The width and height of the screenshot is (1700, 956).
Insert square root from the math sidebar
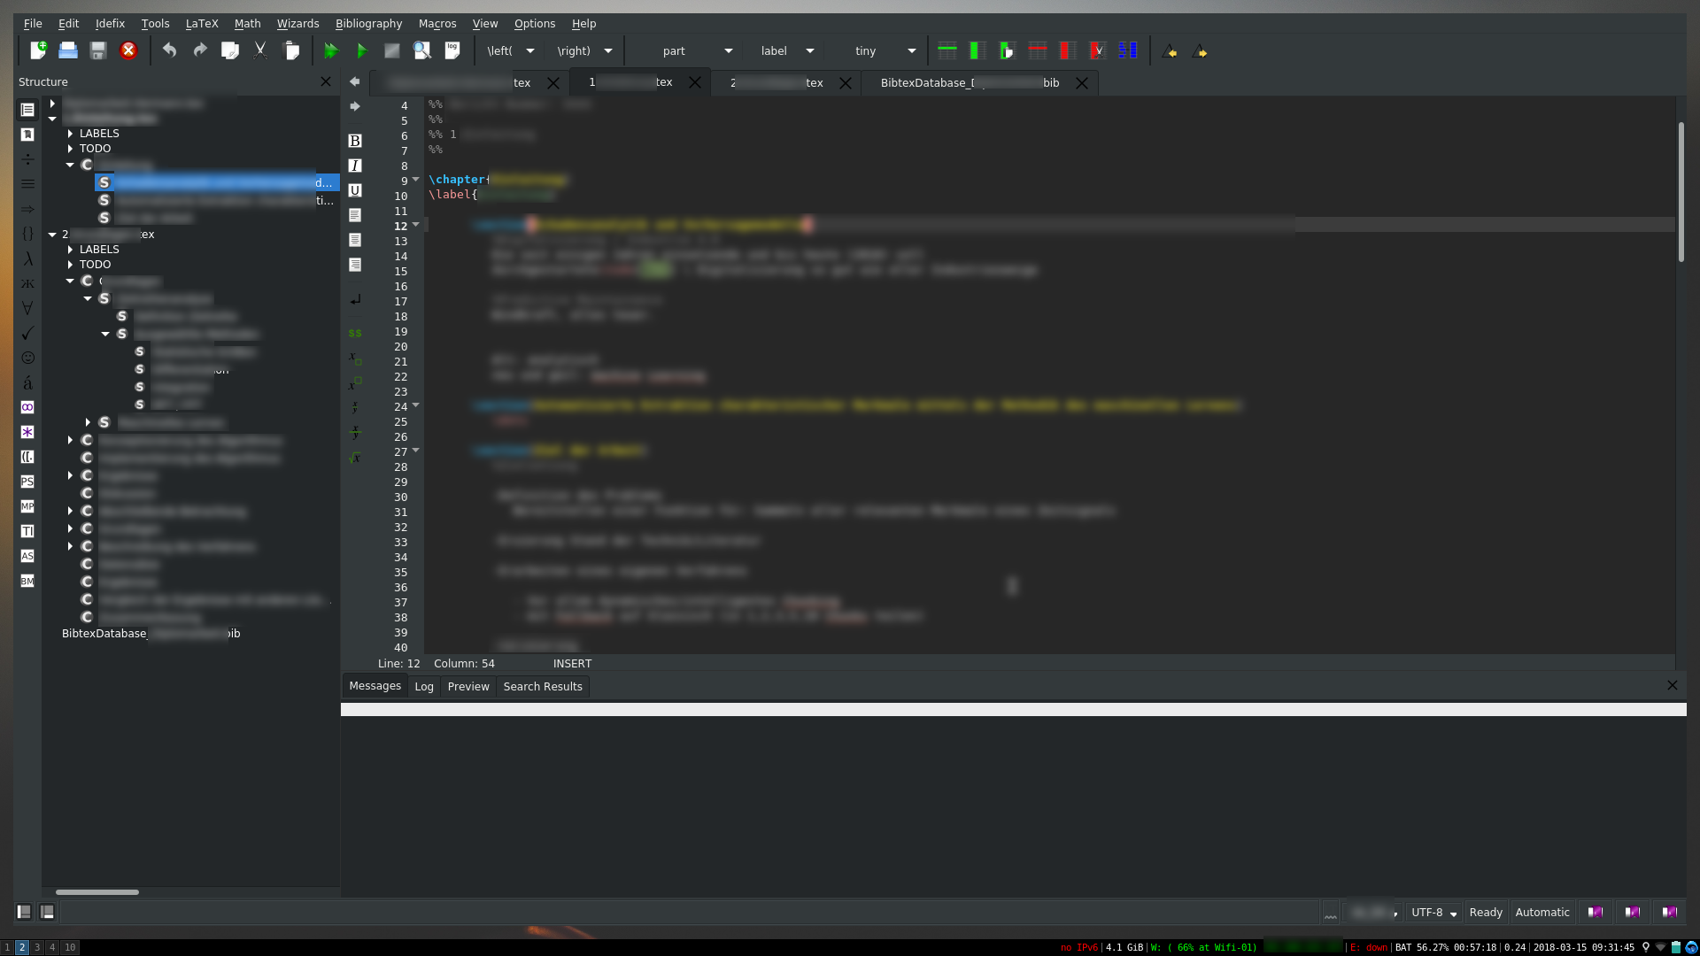click(x=355, y=458)
